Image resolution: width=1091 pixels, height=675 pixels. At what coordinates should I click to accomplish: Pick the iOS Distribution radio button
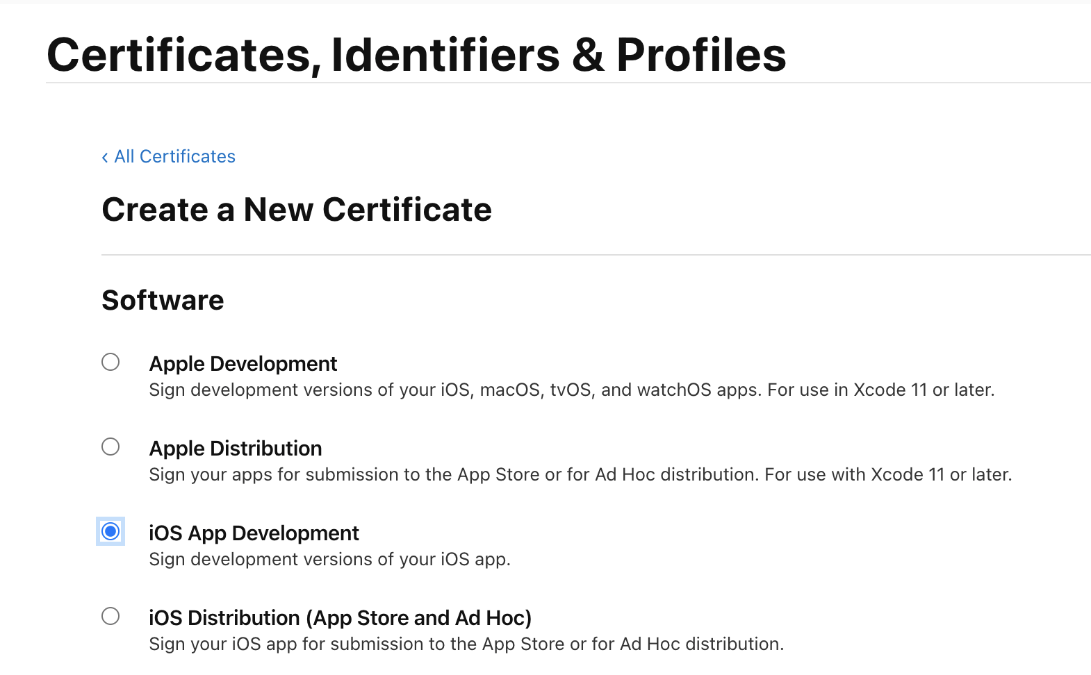click(110, 616)
